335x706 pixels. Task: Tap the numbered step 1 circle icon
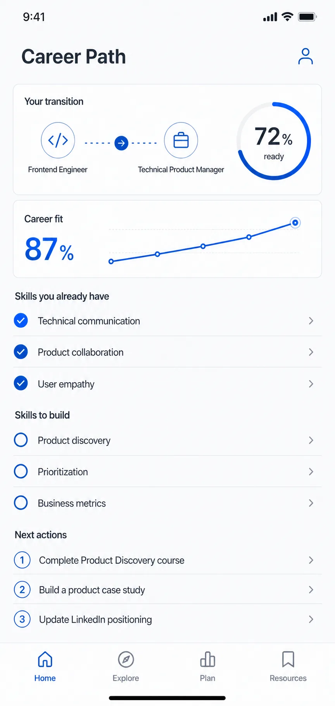click(x=22, y=560)
